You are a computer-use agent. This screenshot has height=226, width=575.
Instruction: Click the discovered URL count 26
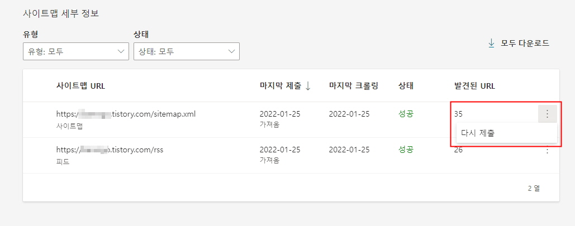click(x=458, y=150)
